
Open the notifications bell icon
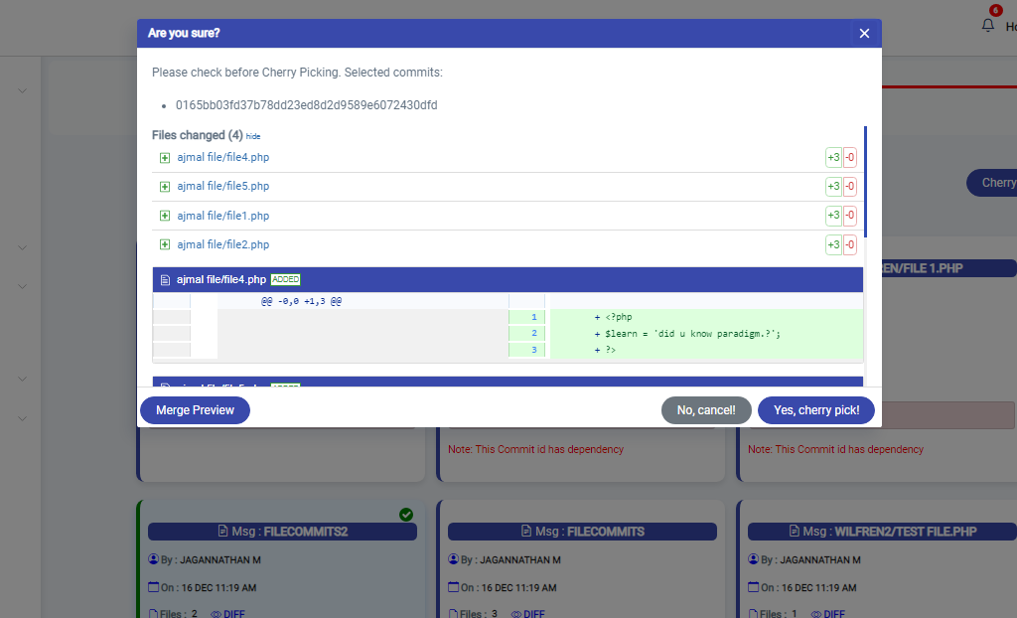(x=988, y=26)
